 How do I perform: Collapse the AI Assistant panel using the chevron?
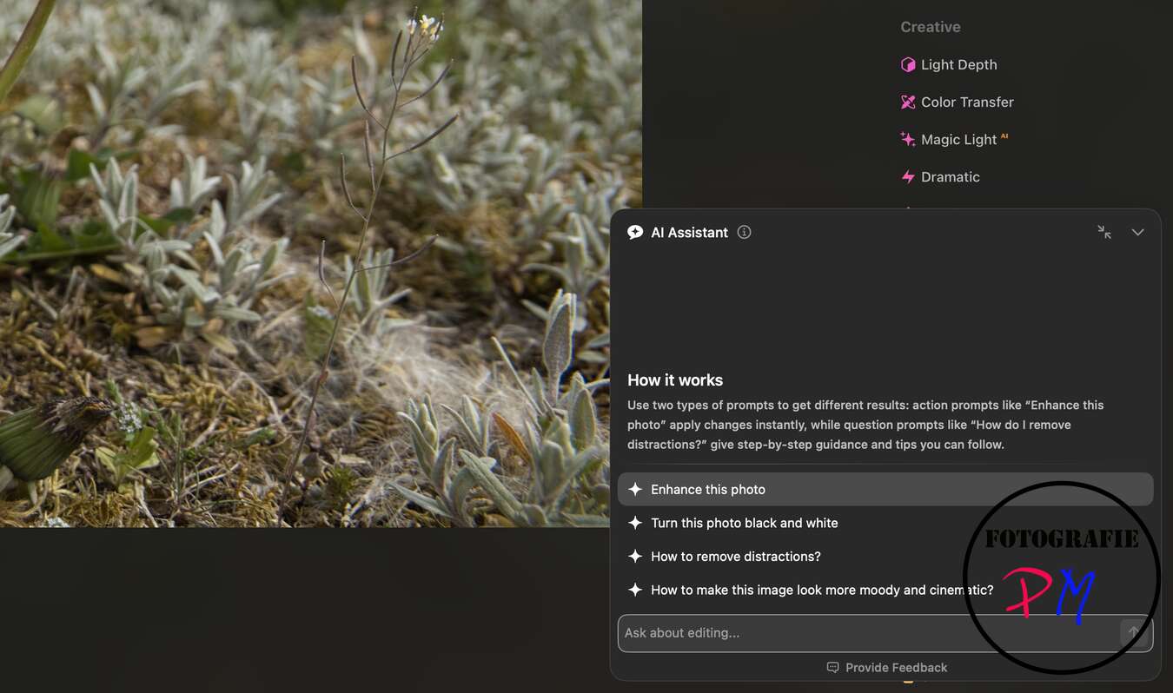tap(1137, 233)
